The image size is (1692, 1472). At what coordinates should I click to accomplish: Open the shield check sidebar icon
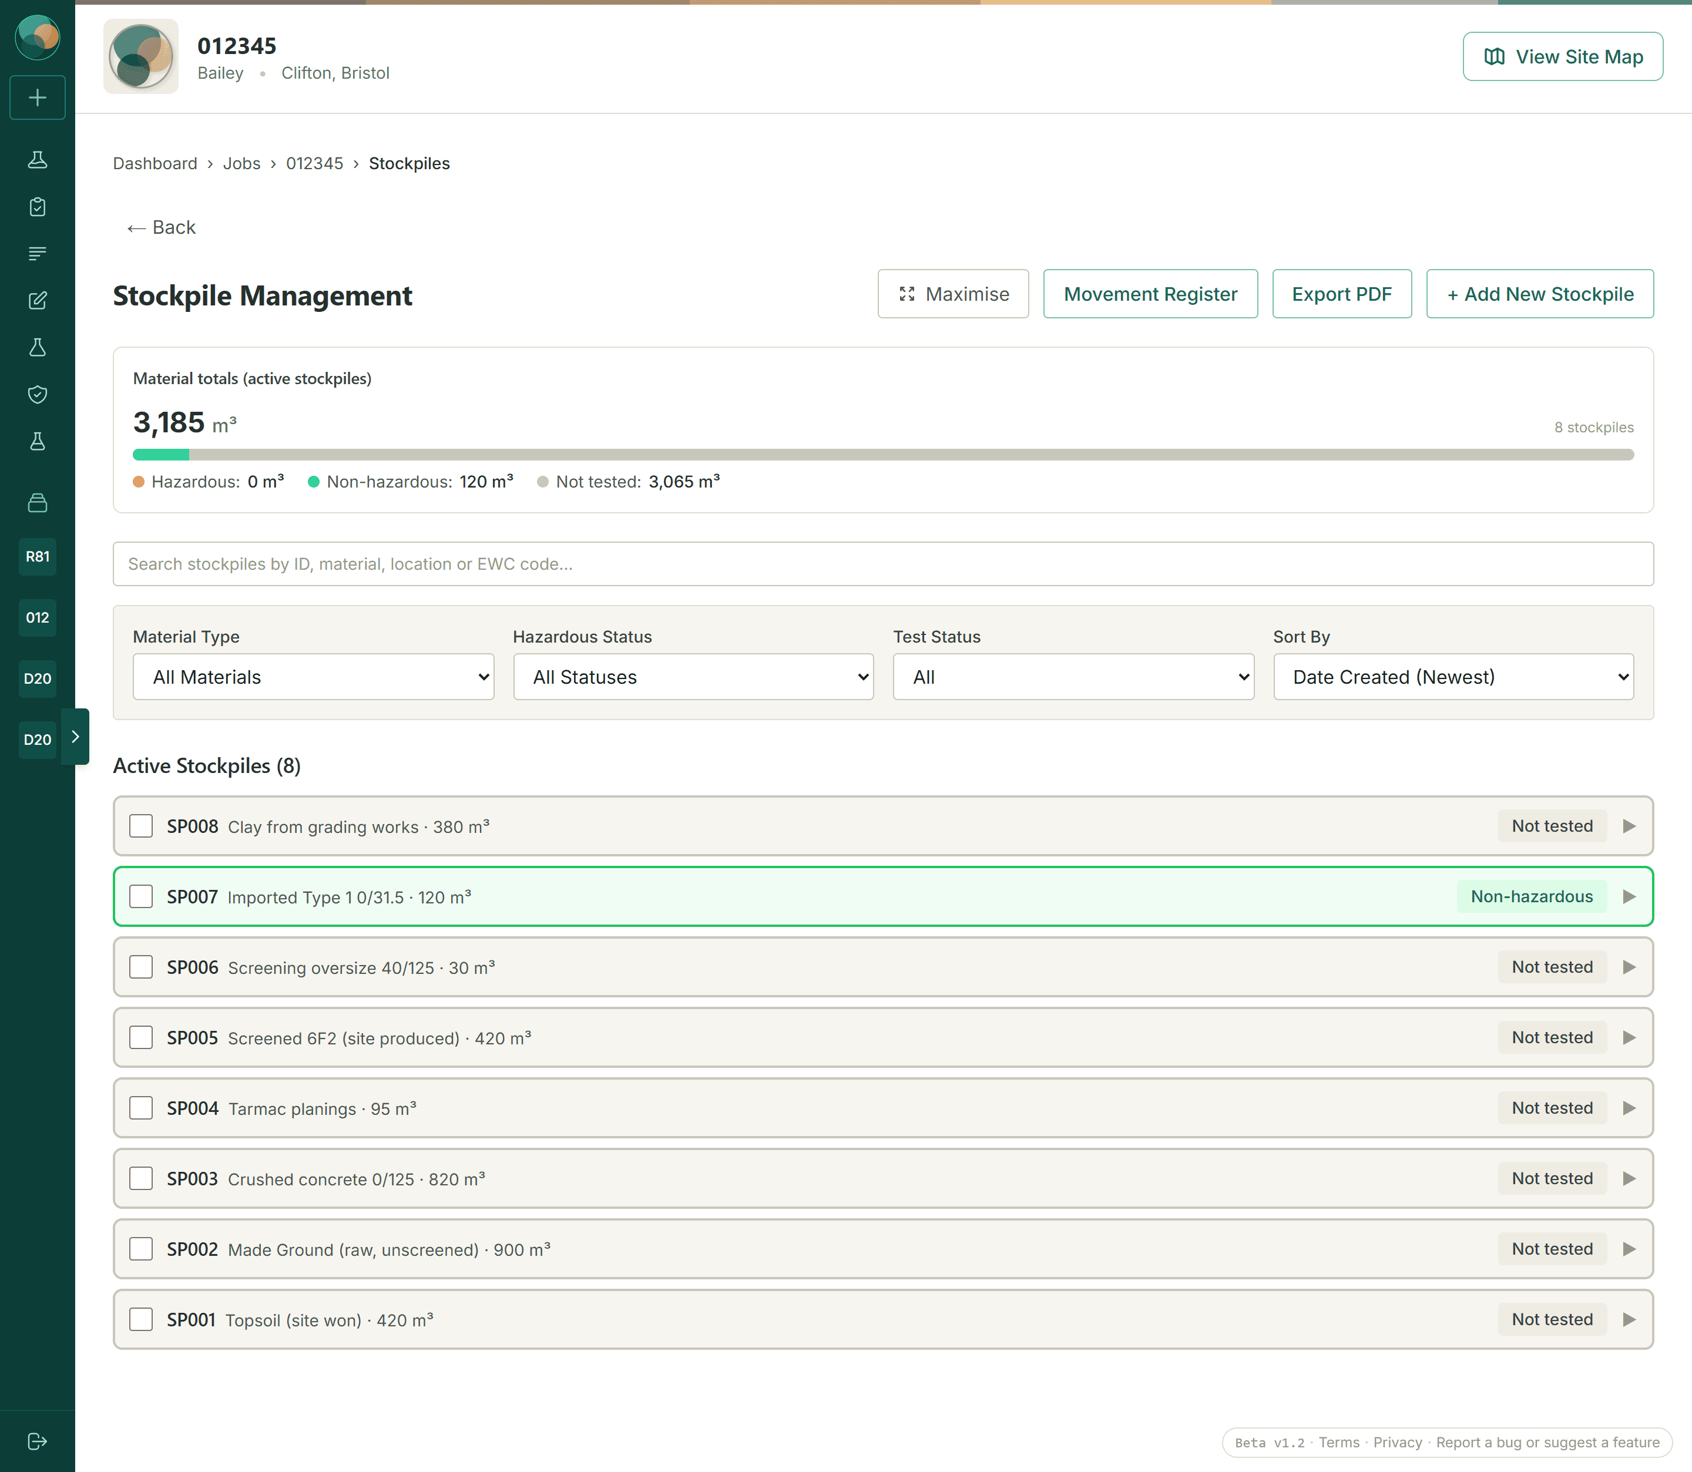37,395
